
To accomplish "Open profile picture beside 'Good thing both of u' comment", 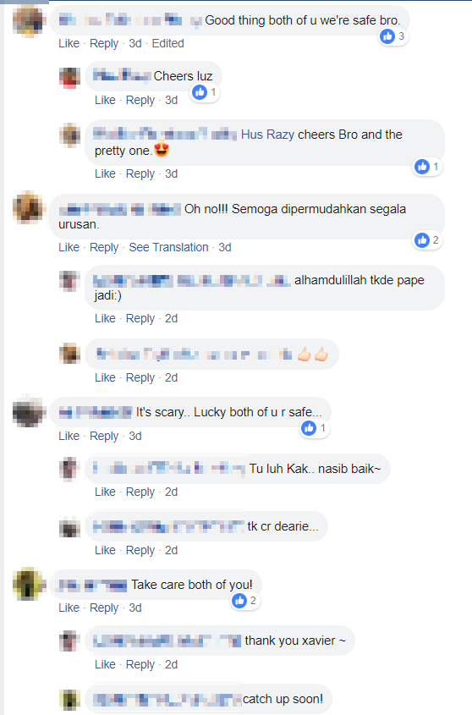I will click(x=29, y=20).
